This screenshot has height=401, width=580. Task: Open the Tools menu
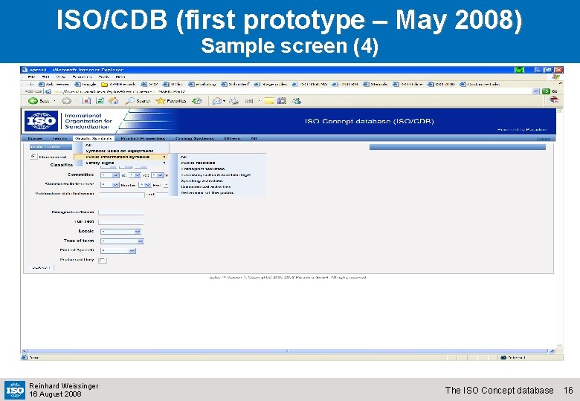coord(103,76)
